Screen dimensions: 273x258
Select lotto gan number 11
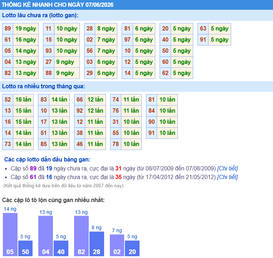pyautogui.click(x=49, y=28)
